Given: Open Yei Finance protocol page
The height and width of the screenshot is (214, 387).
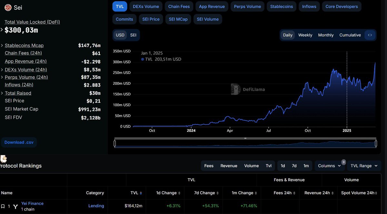Looking at the screenshot, I should (32, 203).
